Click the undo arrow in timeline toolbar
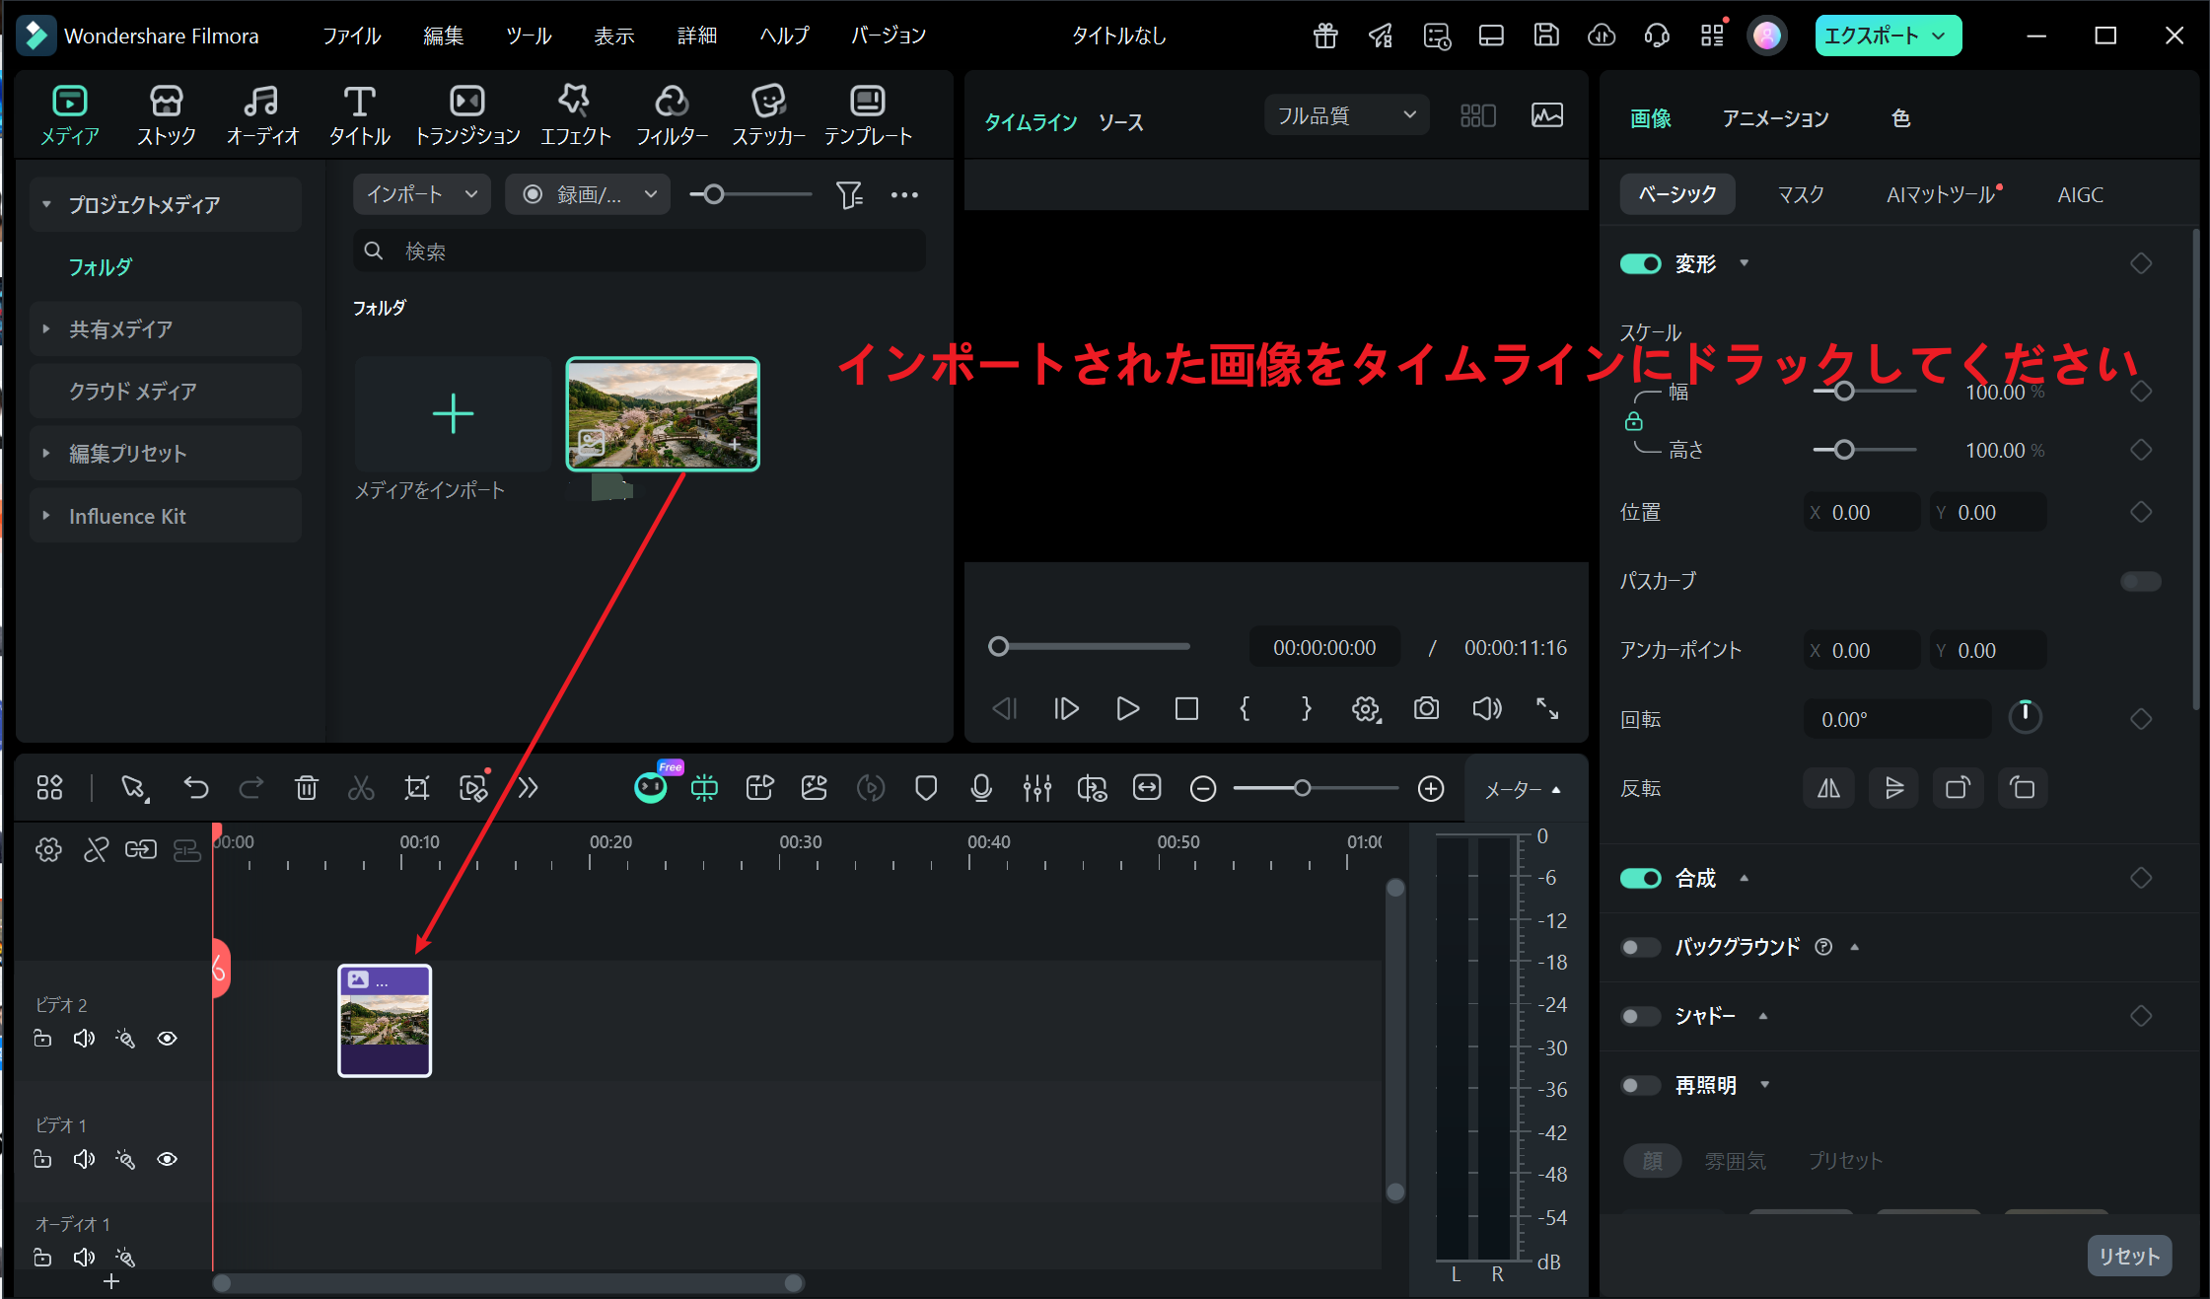 pos(196,788)
